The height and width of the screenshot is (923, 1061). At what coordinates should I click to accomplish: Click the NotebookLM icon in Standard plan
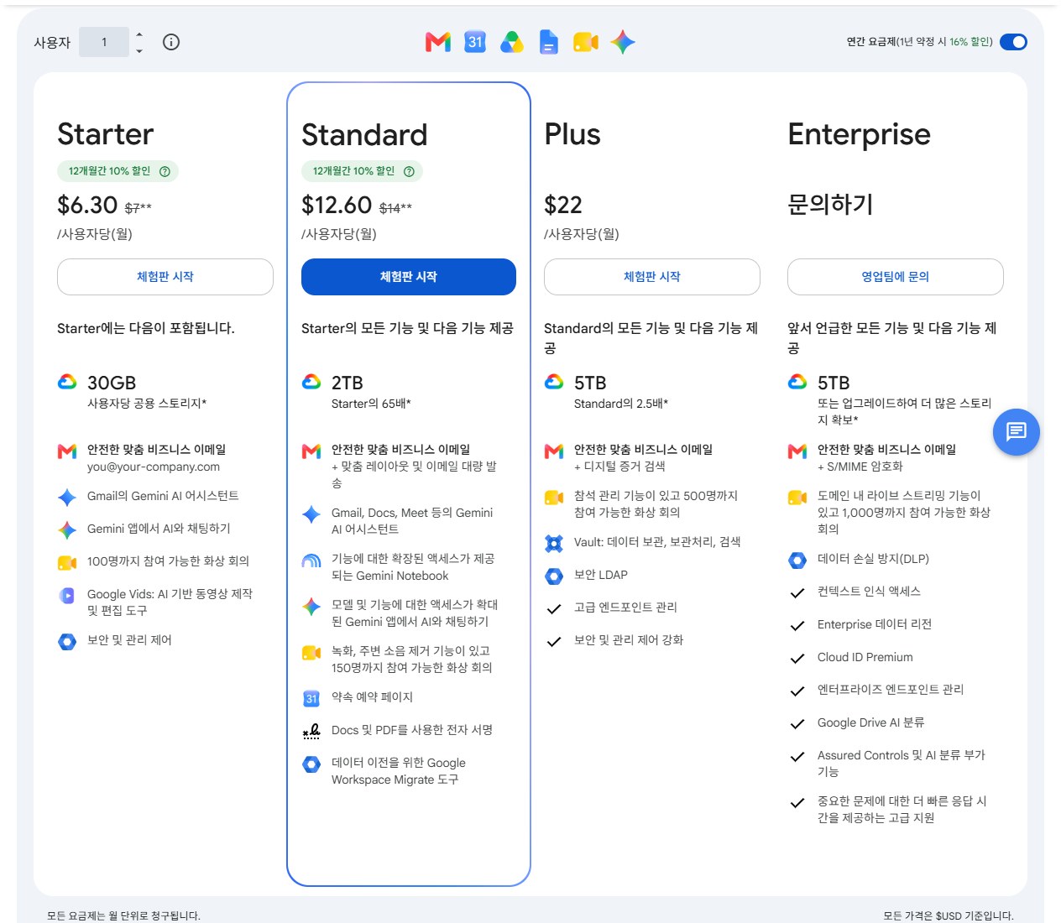[x=311, y=561]
